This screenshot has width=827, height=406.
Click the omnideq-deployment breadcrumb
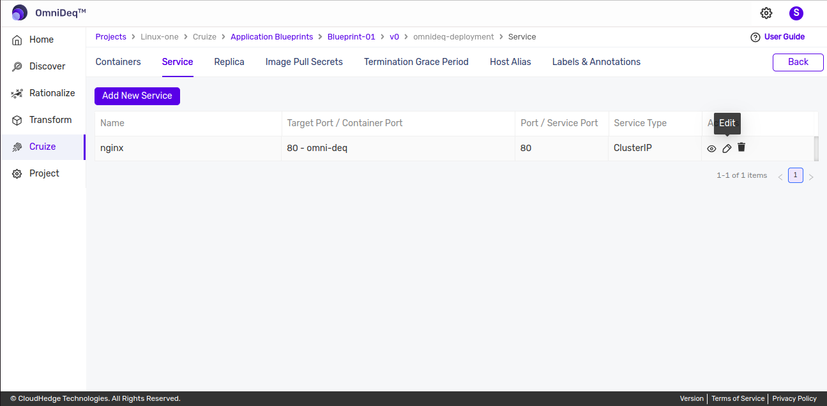point(454,37)
